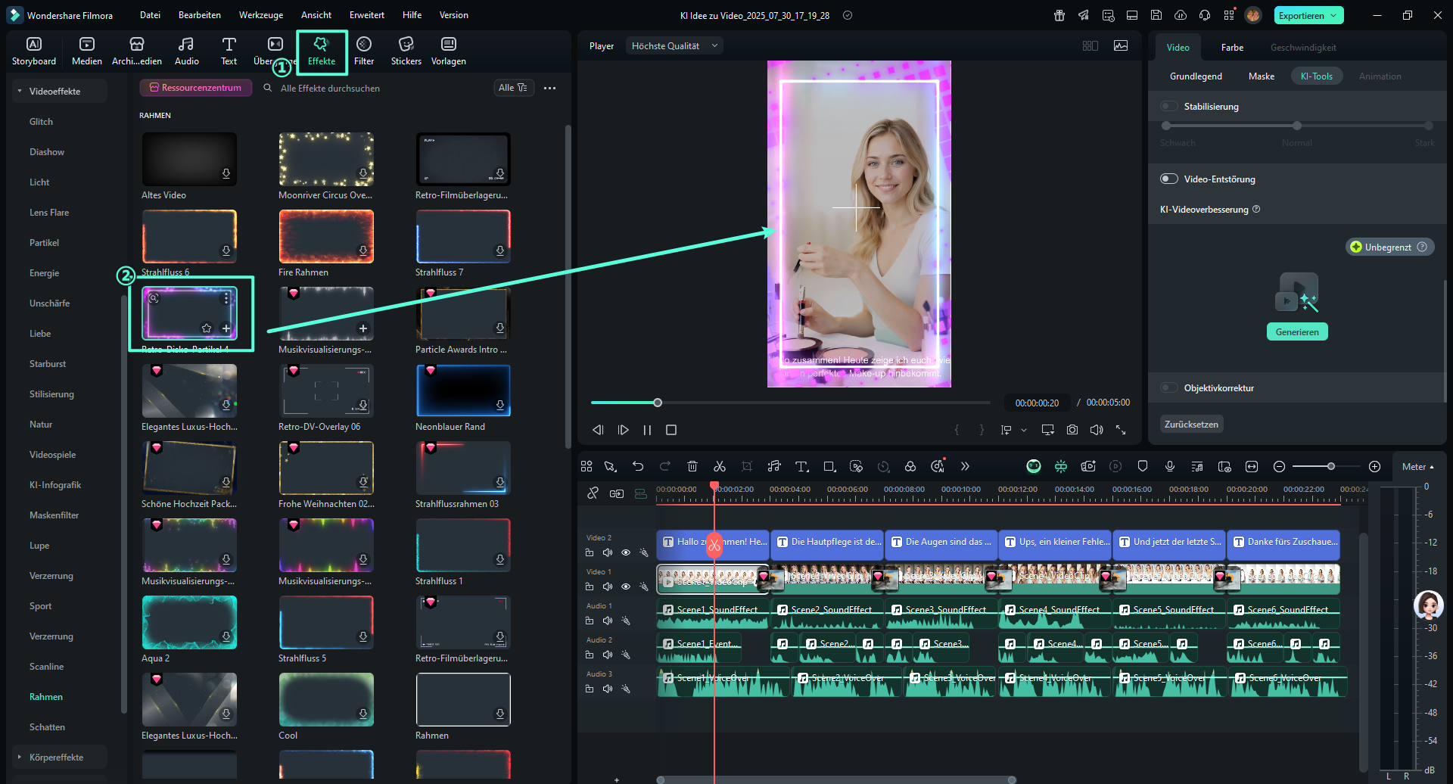1453x784 pixels.
Task: Set the Stabilisierung strength slider
Action: pyautogui.click(x=1297, y=126)
